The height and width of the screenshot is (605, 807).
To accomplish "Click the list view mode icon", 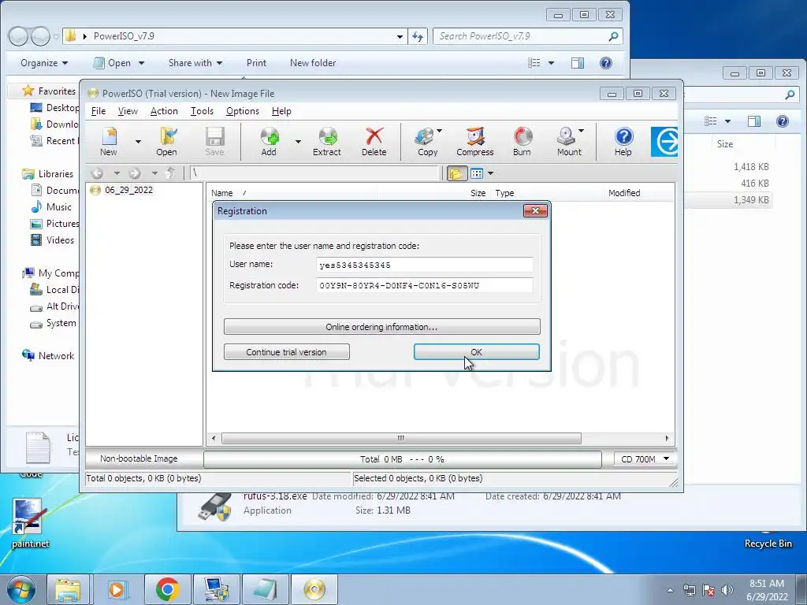I will click(x=477, y=173).
